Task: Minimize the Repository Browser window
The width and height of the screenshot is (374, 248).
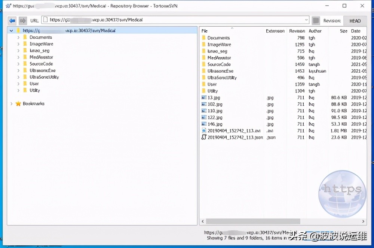Action: (327, 6)
